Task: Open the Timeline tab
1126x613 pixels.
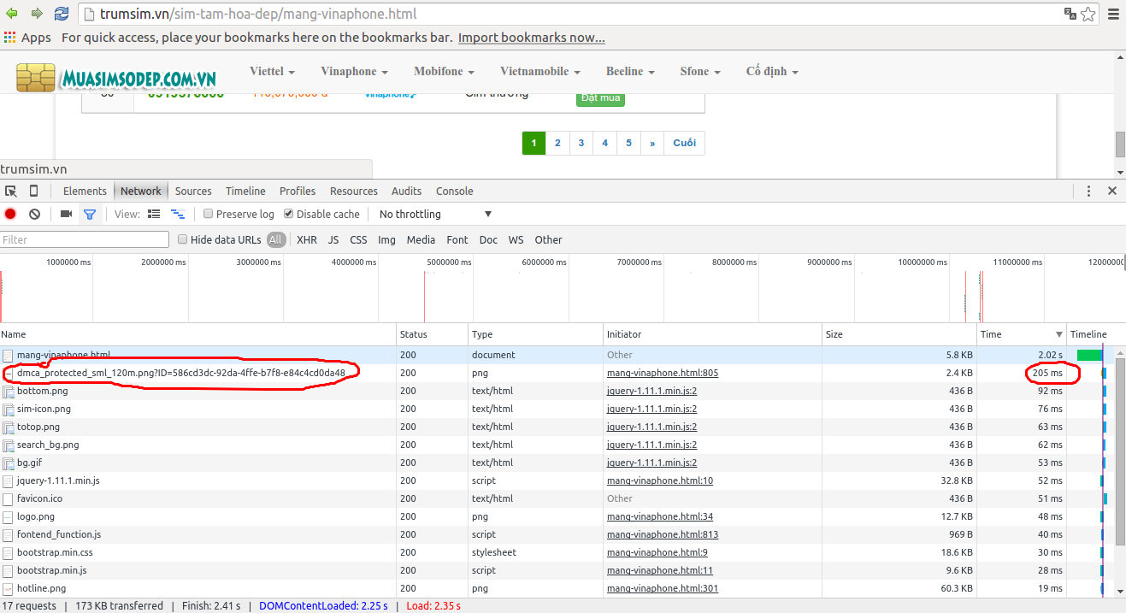Action: [x=245, y=191]
